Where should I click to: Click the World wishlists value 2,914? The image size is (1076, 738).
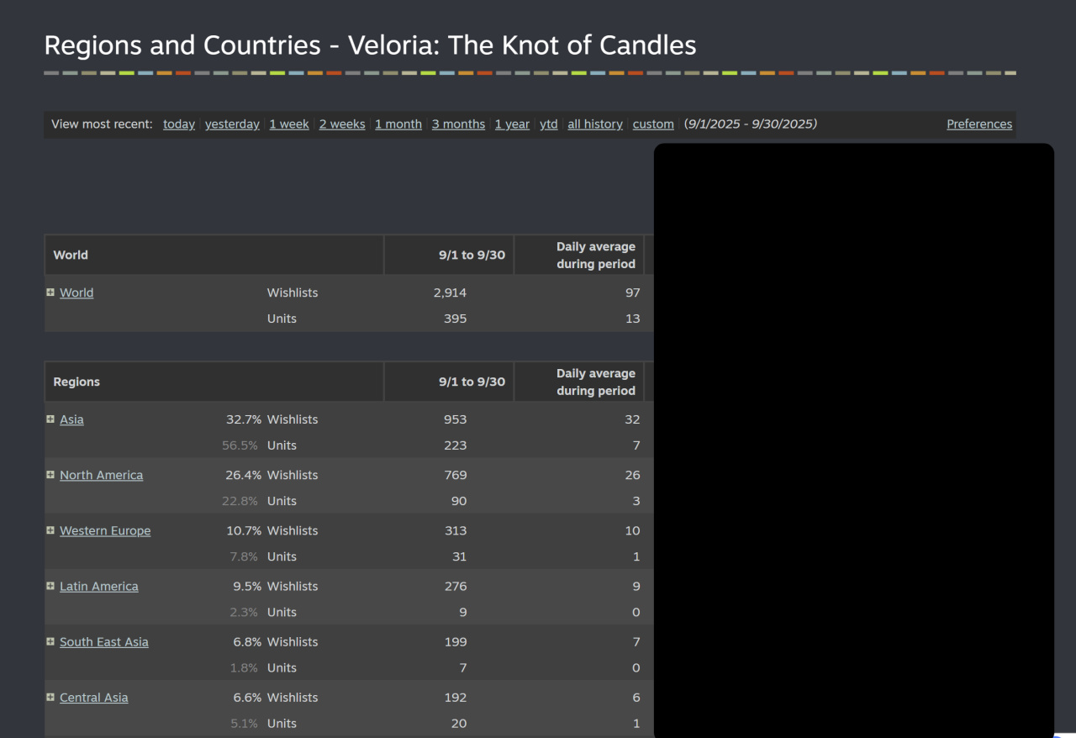[x=450, y=293]
